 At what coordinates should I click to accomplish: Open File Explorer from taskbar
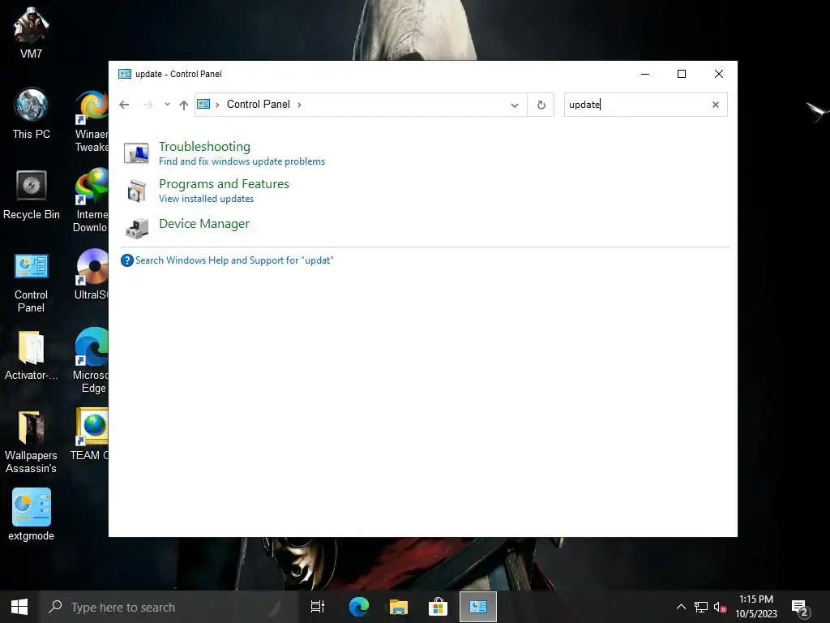[x=399, y=607]
